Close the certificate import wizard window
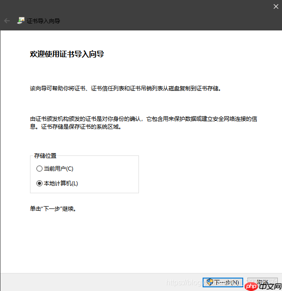This screenshot has width=282, height=291. pos(276,6)
